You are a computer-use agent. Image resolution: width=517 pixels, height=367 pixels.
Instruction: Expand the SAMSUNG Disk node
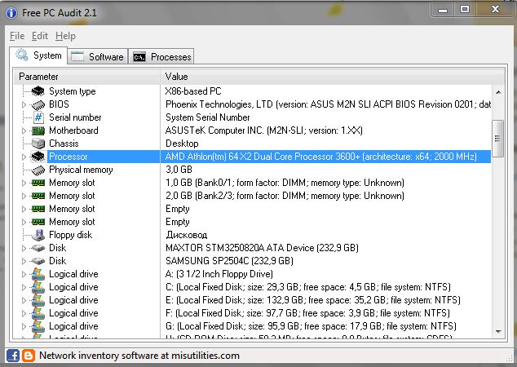pyautogui.click(x=24, y=261)
